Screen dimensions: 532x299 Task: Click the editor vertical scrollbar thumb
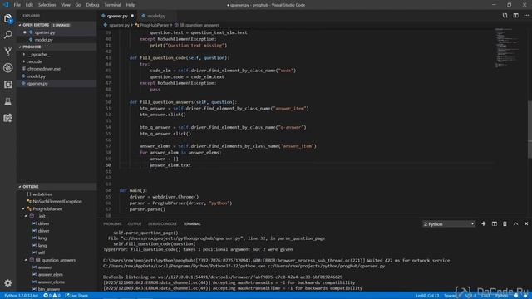click(x=530, y=130)
